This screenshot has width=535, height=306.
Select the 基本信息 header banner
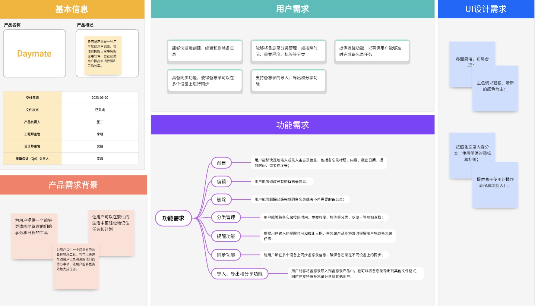pyautogui.click(x=72, y=9)
